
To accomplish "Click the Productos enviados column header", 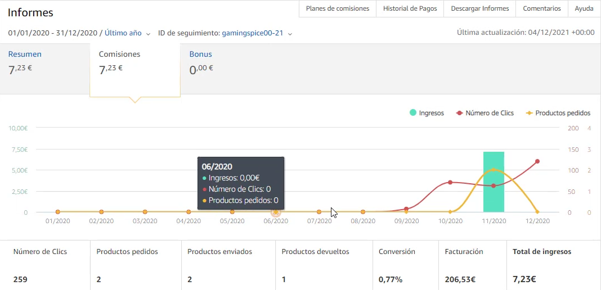I will coord(219,252).
